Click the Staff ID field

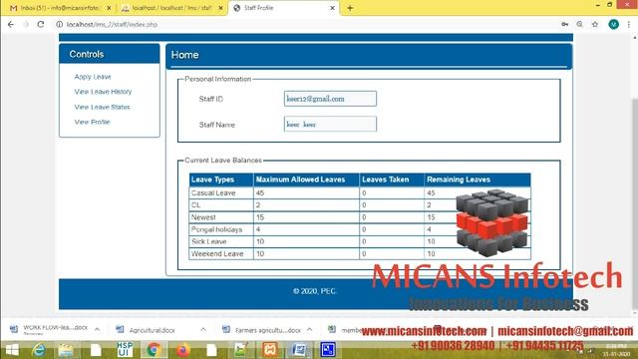pos(330,99)
